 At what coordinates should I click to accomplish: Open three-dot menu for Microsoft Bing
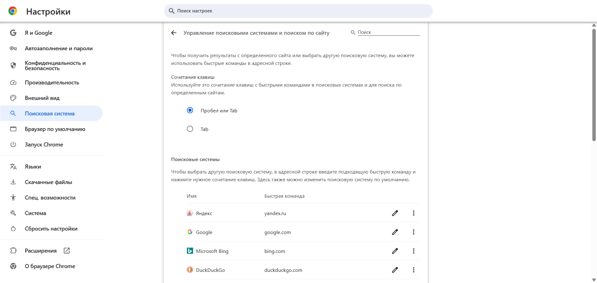click(413, 251)
